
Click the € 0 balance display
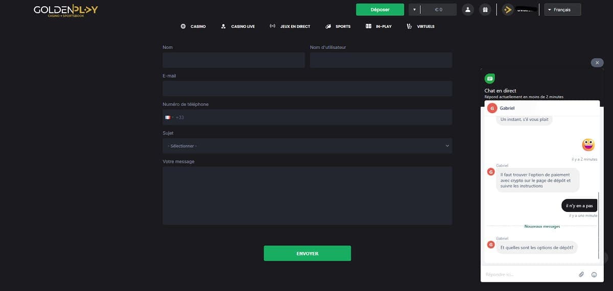(438, 10)
